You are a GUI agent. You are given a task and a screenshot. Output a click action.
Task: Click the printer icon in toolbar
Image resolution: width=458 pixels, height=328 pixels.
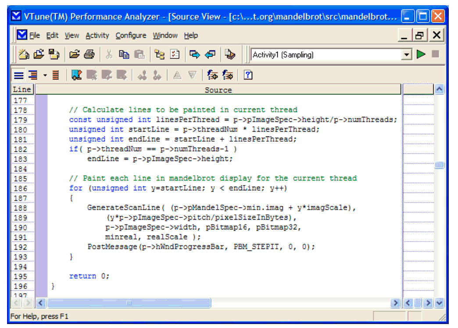tap(89, 55)
